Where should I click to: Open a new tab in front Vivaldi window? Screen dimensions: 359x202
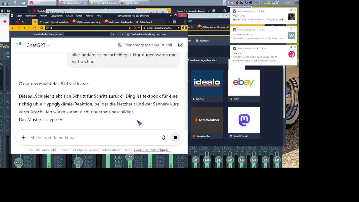pyautogui.click(x=174, y=22)
